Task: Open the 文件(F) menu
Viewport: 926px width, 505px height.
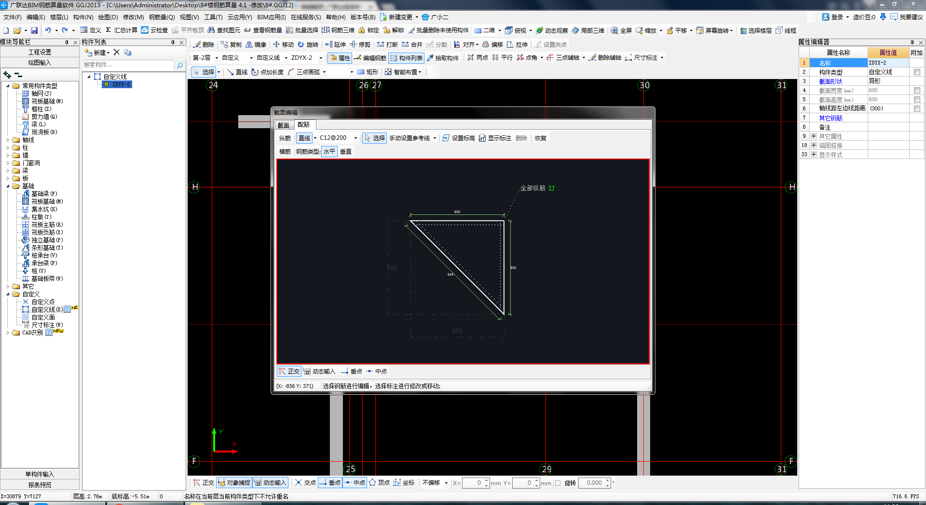Action: click(13, 17)
